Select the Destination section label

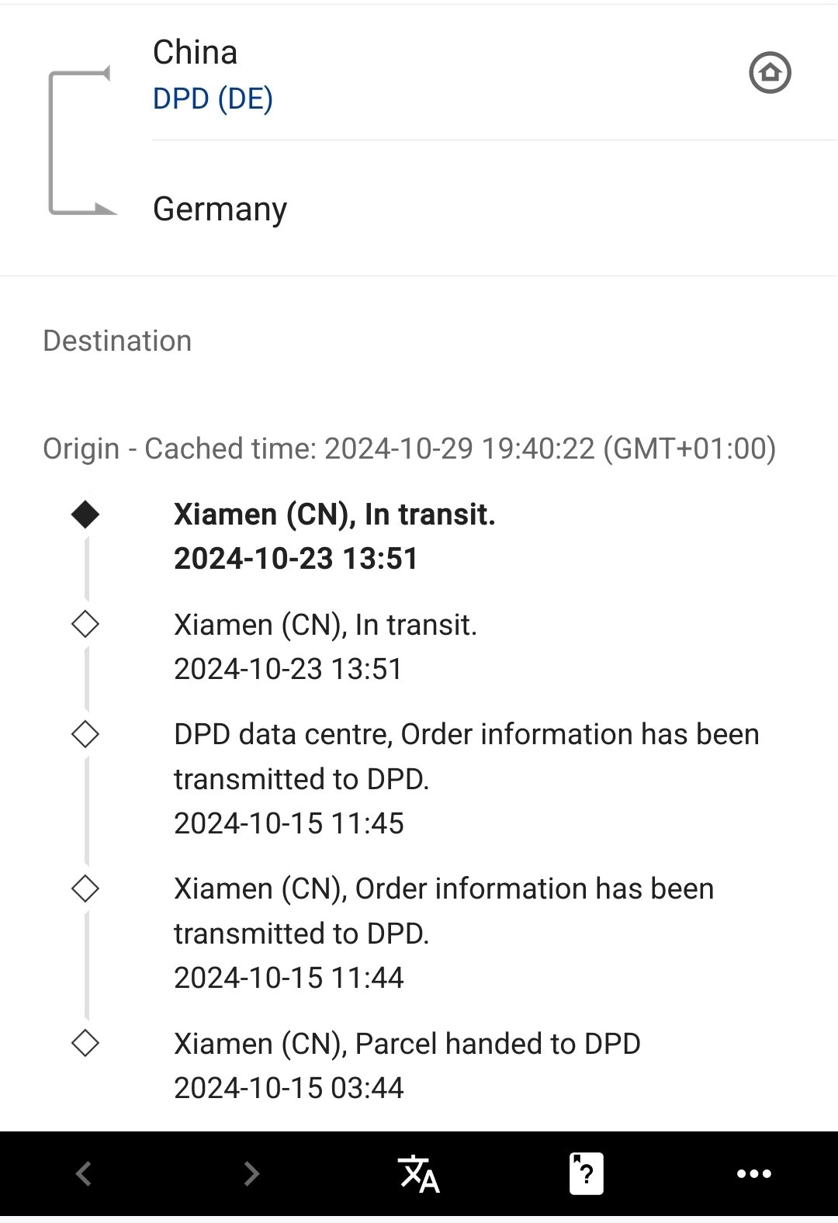(117, 341)
